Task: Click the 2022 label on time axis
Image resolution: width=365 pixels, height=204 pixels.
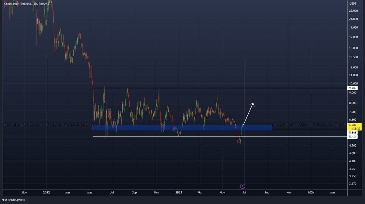Action: point(46,193)
